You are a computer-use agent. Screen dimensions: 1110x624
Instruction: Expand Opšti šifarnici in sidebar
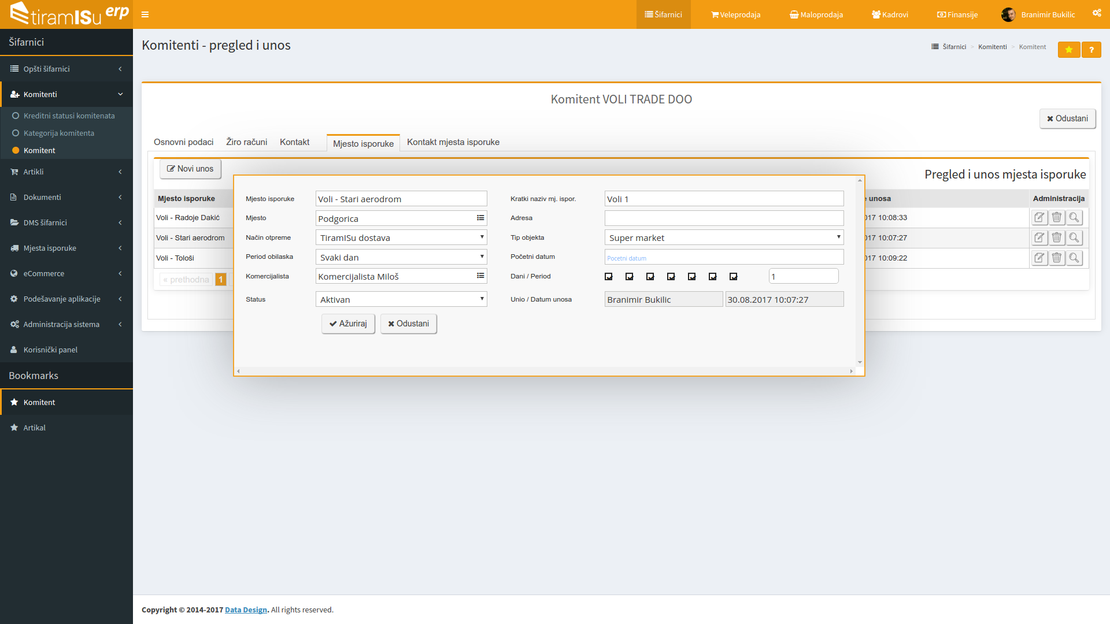pyautogui.click(x=66, y=69)
